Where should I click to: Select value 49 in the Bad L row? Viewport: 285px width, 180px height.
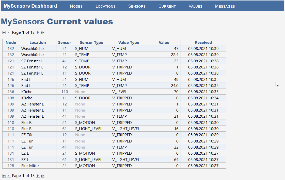176,79
